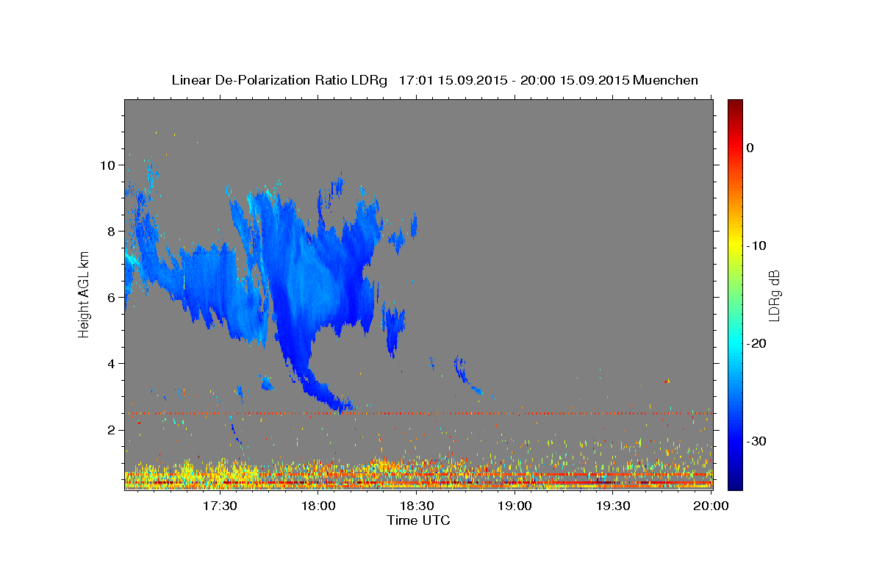Click the plot title 'Linear De-Polarization Ratio LDRg'
The width and height of the screenshot is (882, 588).
pos(279,80)
